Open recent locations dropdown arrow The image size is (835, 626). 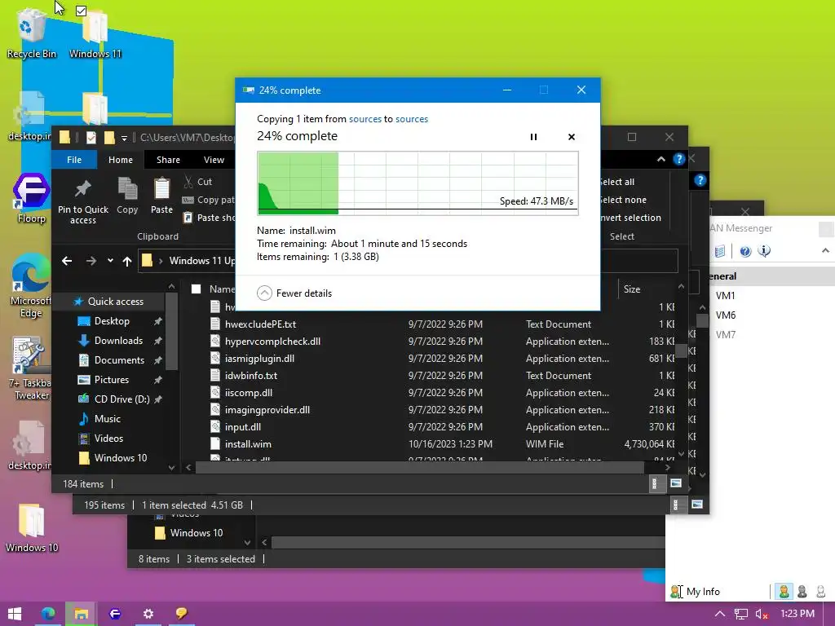click(110, 261)
